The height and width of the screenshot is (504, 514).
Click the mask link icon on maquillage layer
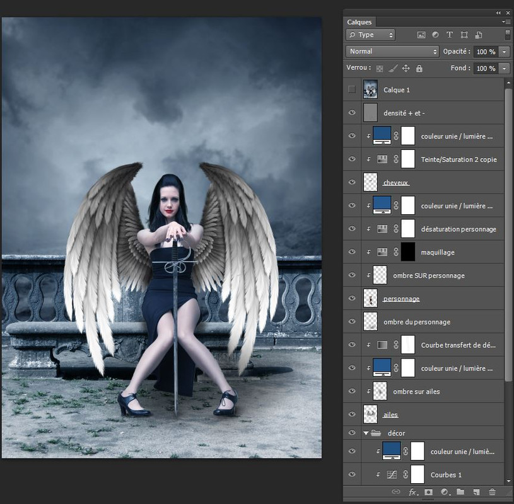396,252
